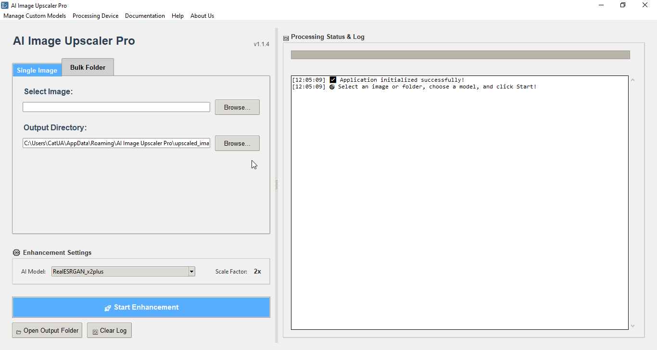Image resolution: width=657 pixels, height=350 pixels.
Task: Click the gear icon beside Enhancement Settings
Action: (x=16, y=252)
